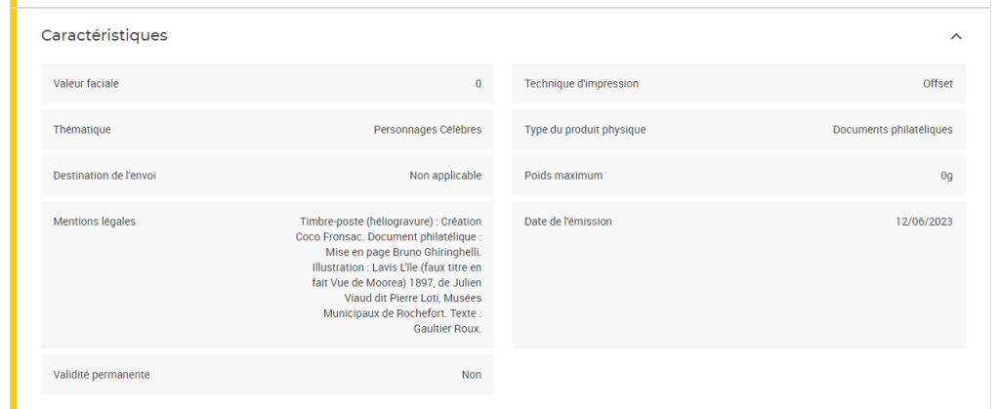Click the Personnages Célèbres value

pos(428,130)
